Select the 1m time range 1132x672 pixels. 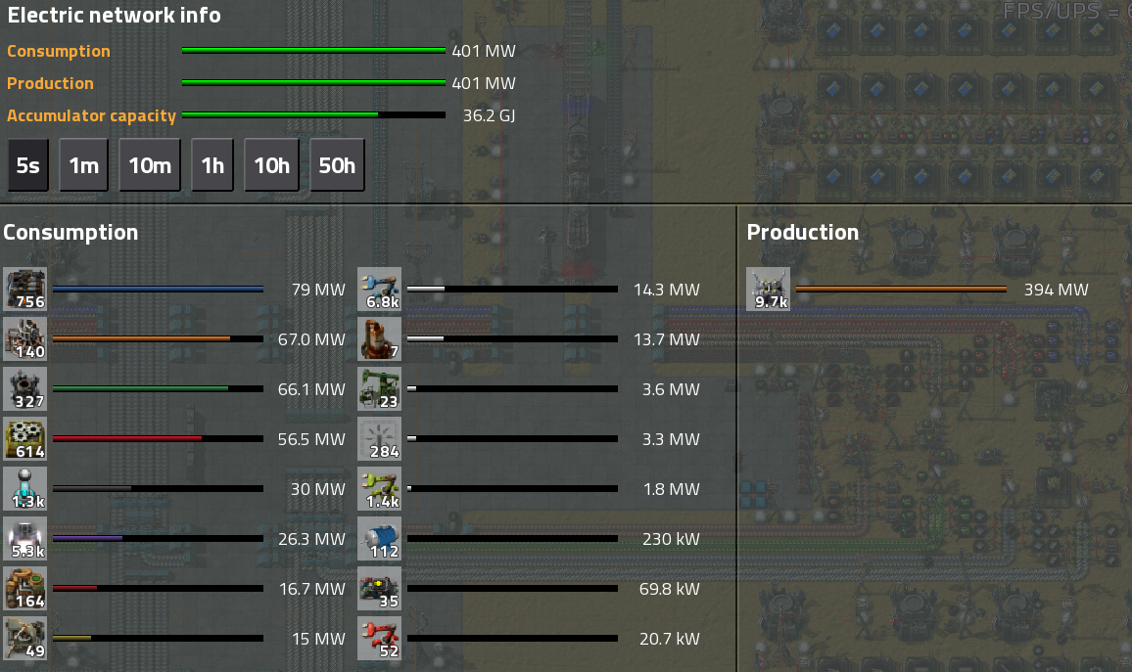point(84,165)
